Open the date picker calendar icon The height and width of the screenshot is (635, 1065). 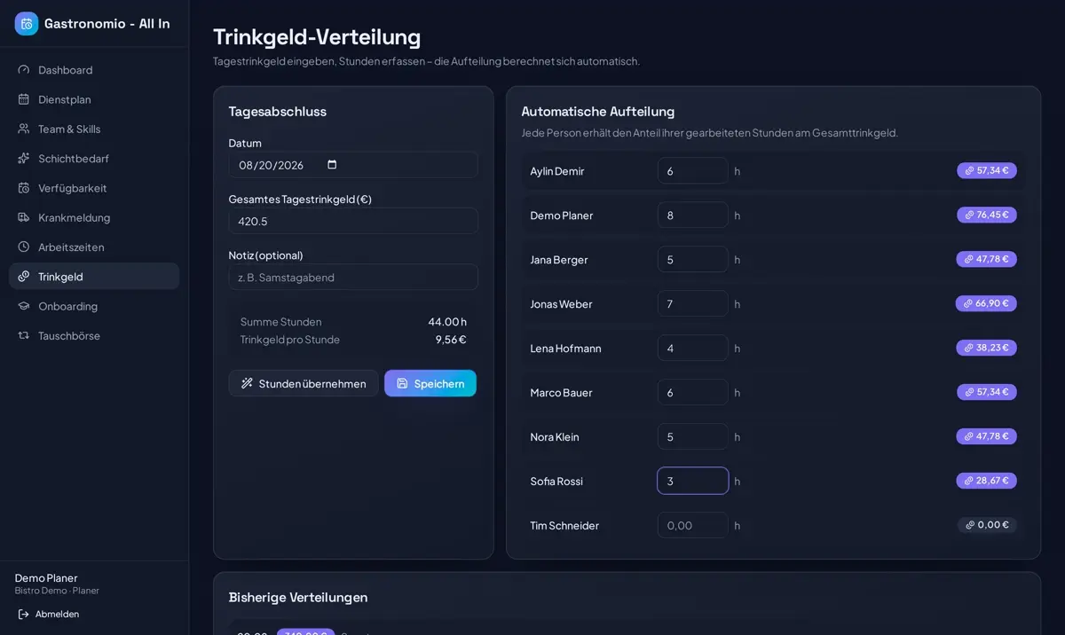(x=332, y=165)
